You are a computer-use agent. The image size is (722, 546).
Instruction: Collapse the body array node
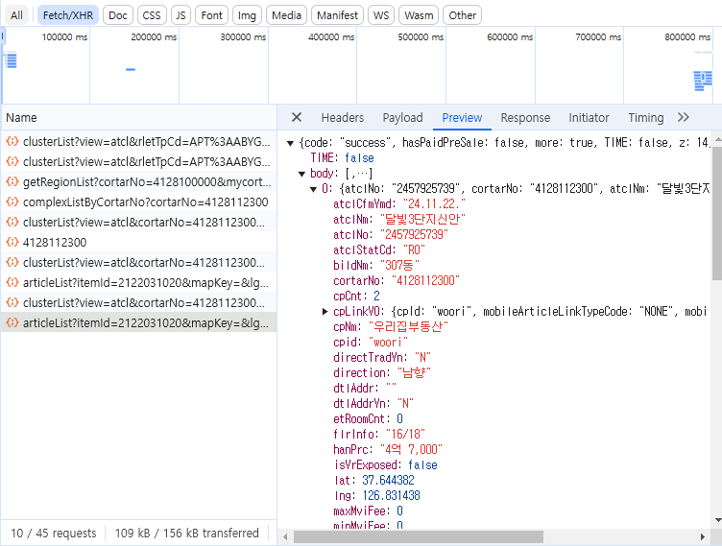coord(301,174)
